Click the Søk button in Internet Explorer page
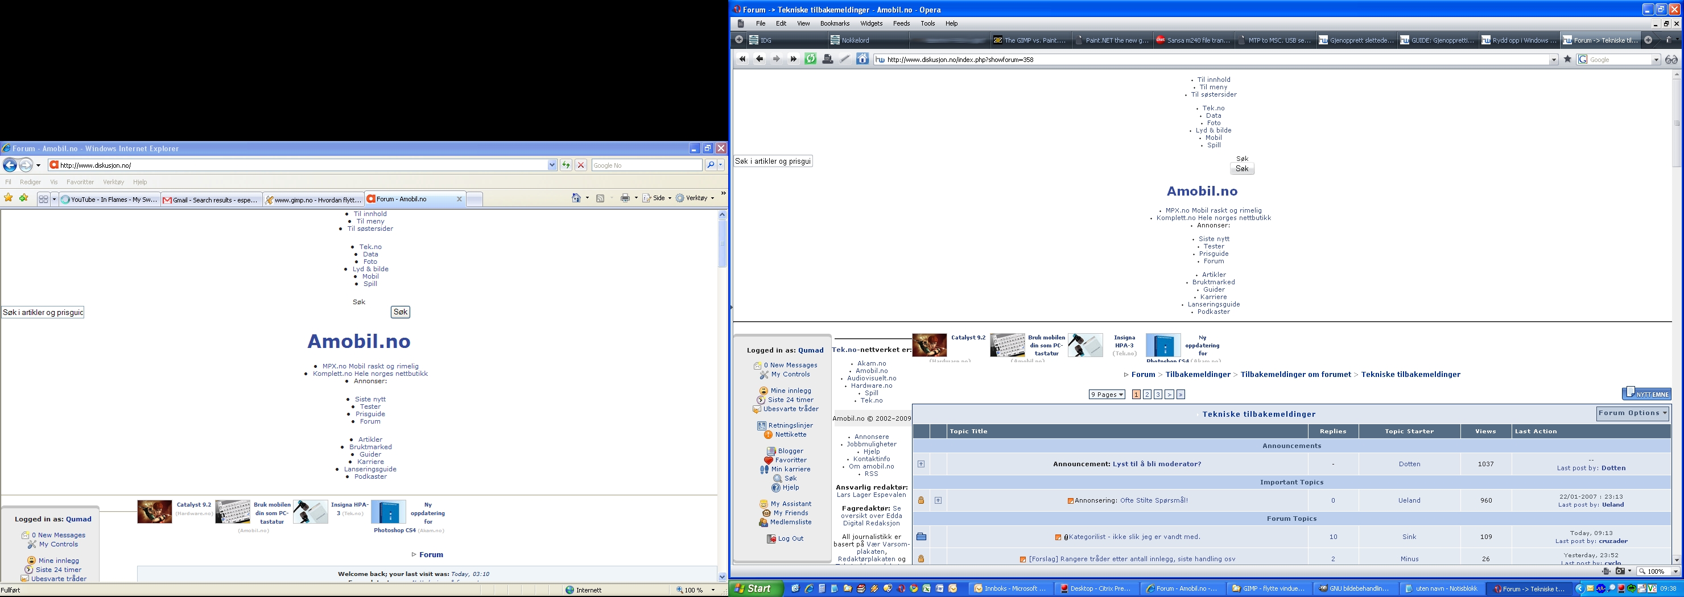 click(x=401, y=312)
